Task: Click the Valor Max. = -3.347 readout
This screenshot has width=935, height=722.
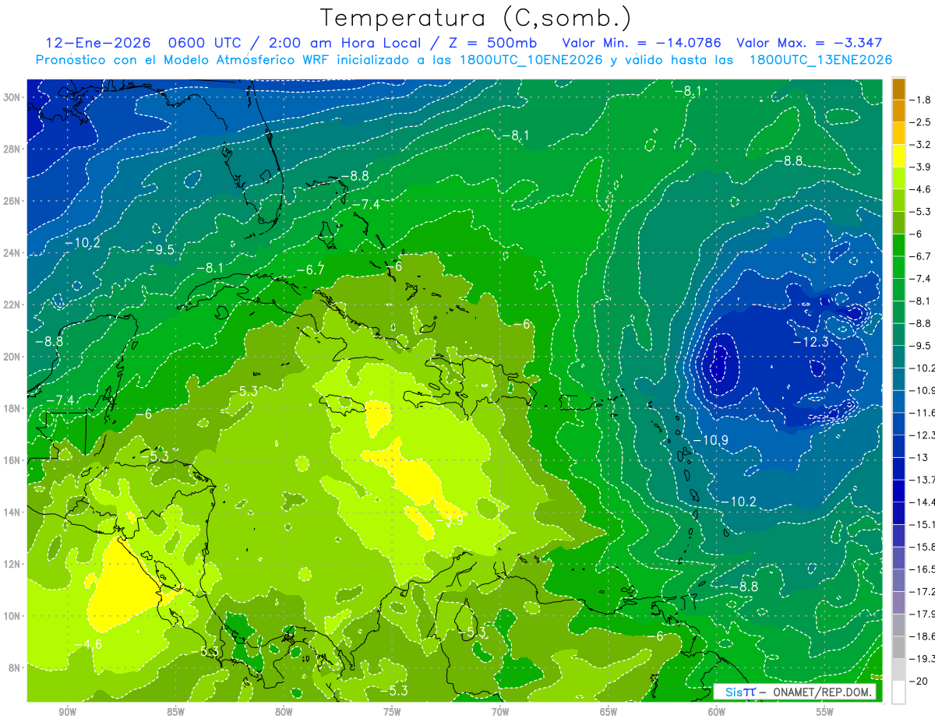Action: [x=810, y=43]
